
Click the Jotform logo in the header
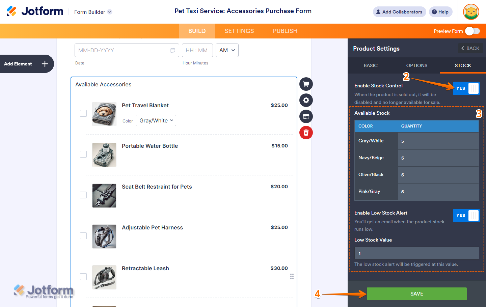coord(35,11)
